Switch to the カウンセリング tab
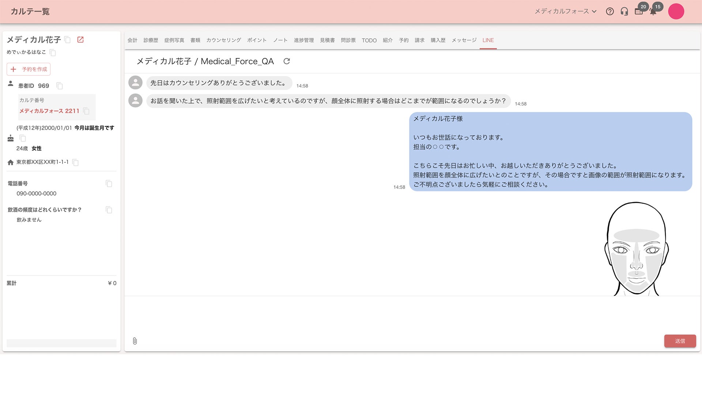This screenshot has height=394, width=702. [223, 40]
